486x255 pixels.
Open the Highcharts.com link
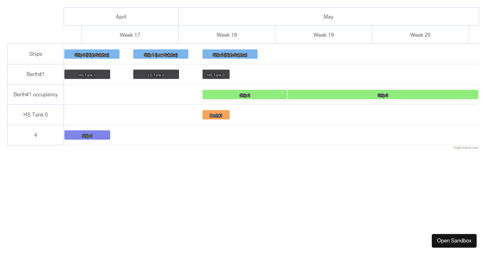point(466,147)
